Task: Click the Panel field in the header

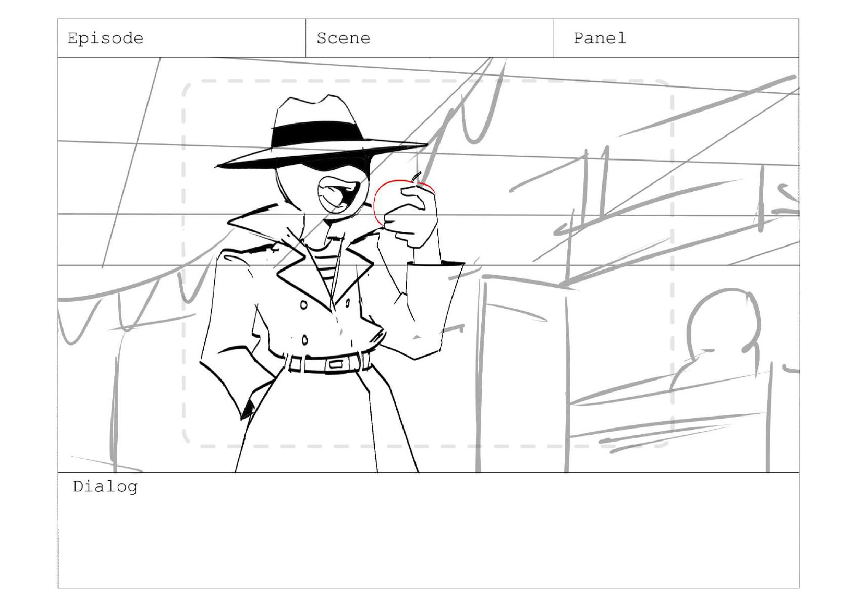Action: (677, 38)
